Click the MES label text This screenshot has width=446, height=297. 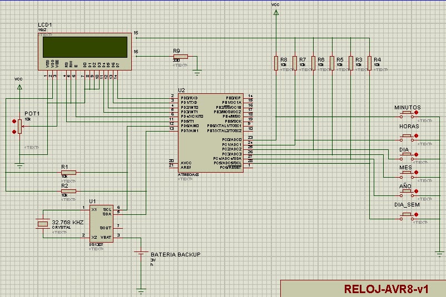(405, 168)
